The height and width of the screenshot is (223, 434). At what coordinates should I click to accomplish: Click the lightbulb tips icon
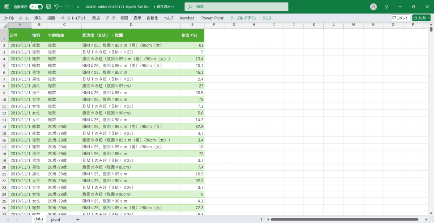(387, 7)
